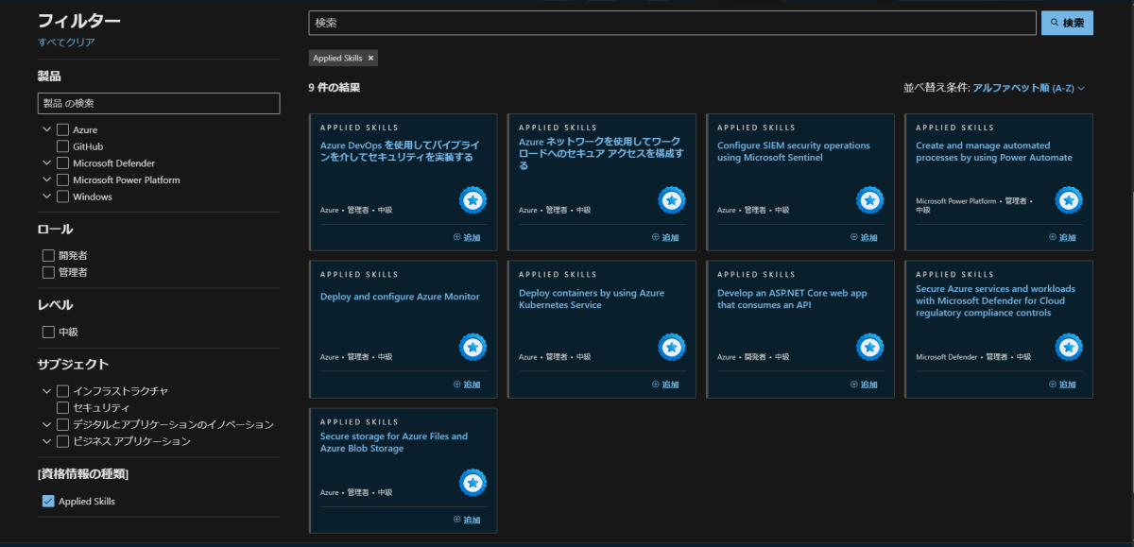Check the セキュリティ subject checkbox
This screenshot has width=1134, height=547.
point(63,407)
